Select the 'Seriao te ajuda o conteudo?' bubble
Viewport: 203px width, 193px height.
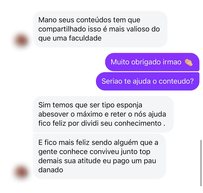tap(147, 81)
